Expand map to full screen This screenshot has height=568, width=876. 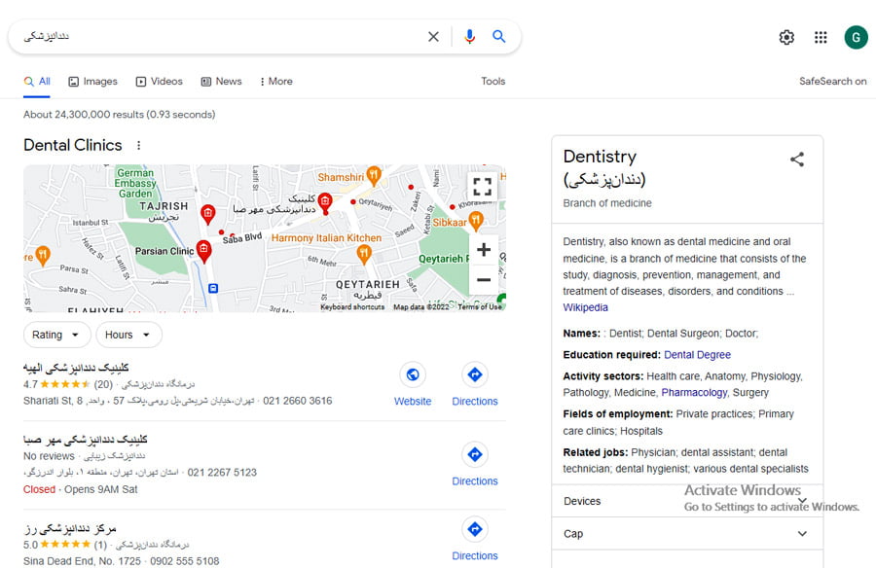482,187
